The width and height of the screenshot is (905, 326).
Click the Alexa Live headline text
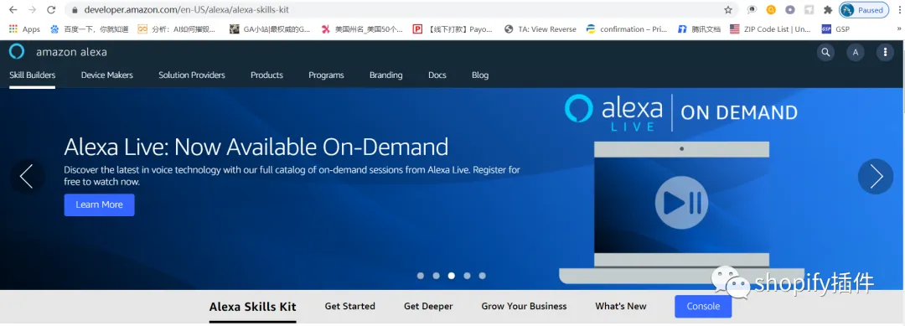coord(256,147)
